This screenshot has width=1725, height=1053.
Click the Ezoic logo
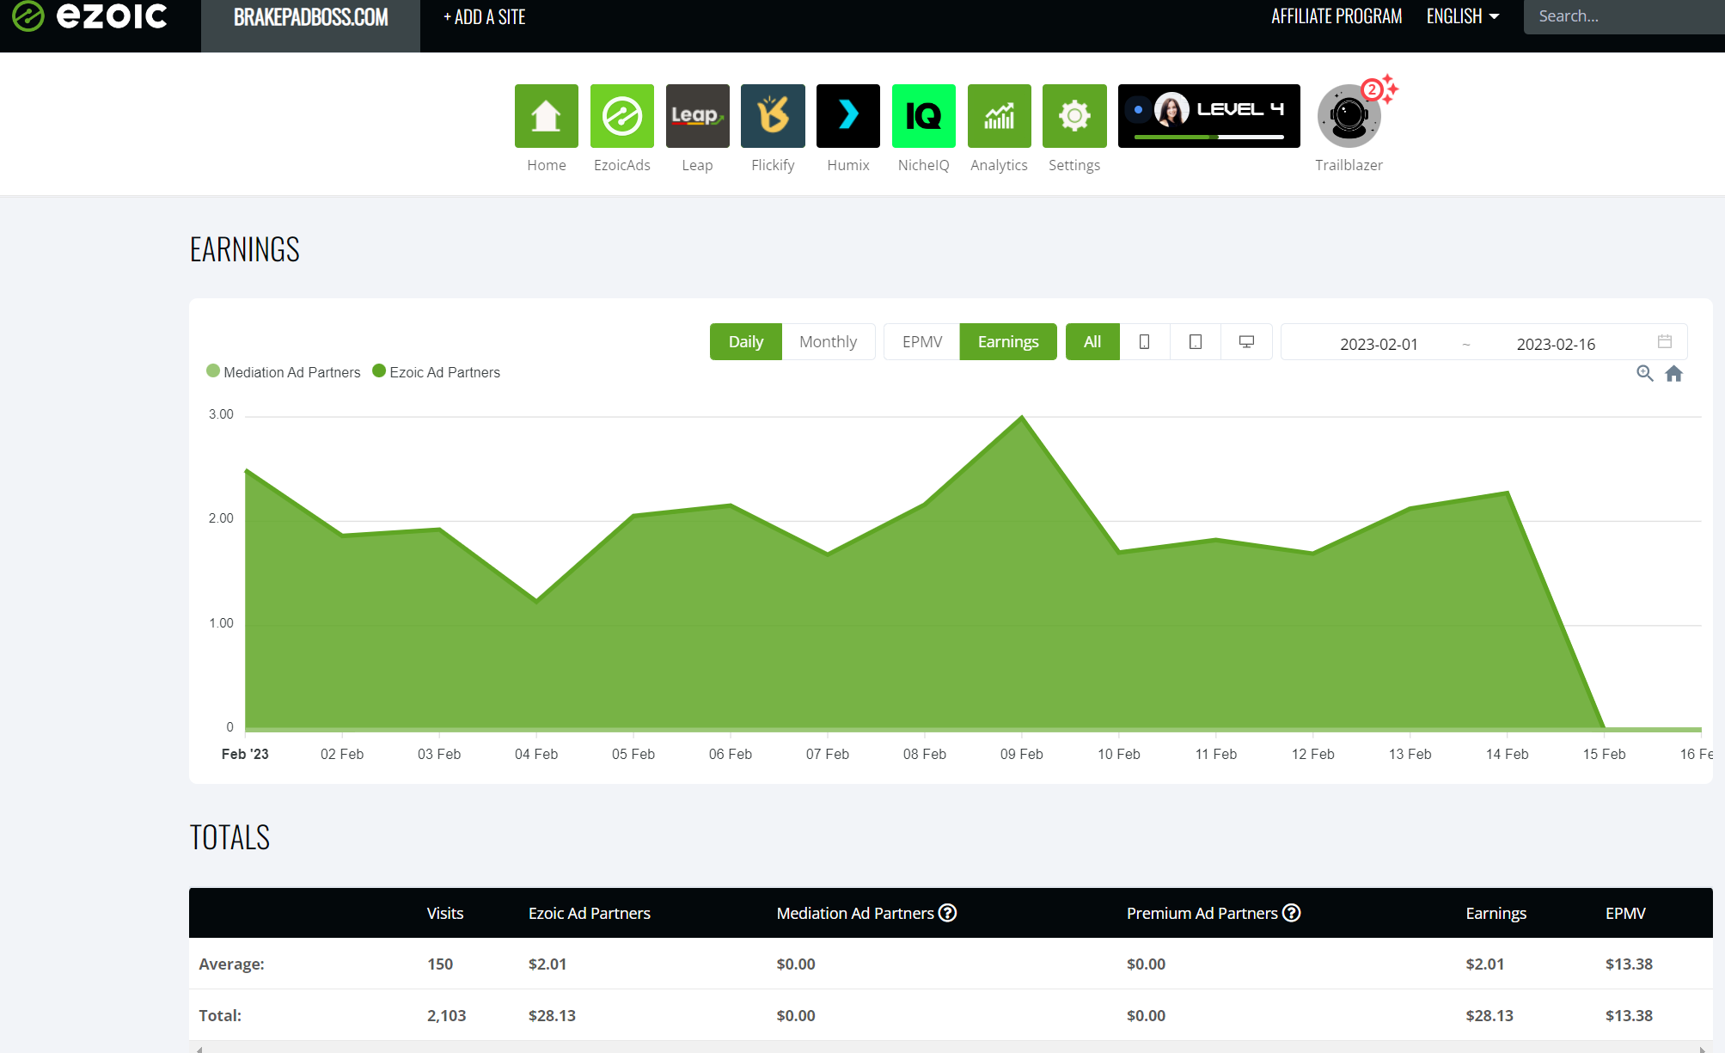(90, 15)
